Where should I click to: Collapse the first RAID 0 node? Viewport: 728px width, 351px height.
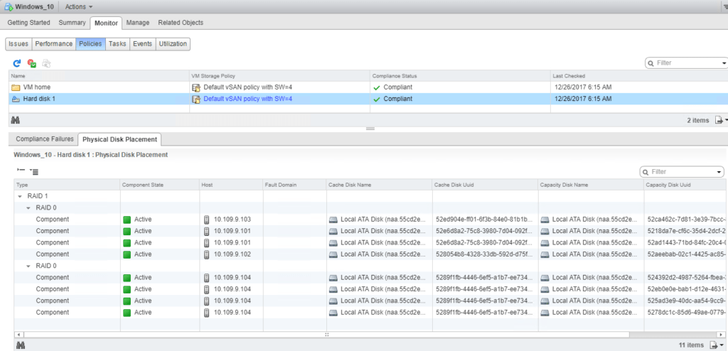coord(28,207)
